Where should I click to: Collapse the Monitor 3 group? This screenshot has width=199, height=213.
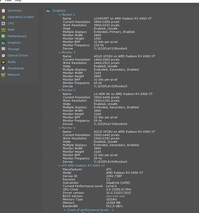coord(59,90)
